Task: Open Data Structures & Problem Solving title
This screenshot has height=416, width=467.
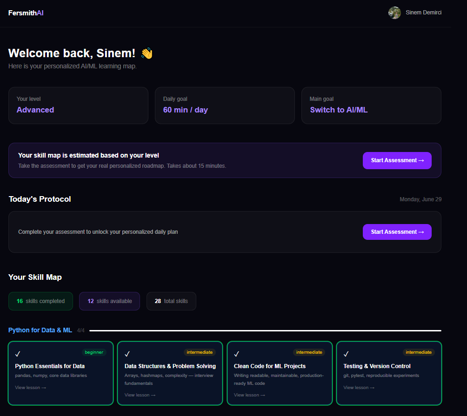Action: click(170, 366)
